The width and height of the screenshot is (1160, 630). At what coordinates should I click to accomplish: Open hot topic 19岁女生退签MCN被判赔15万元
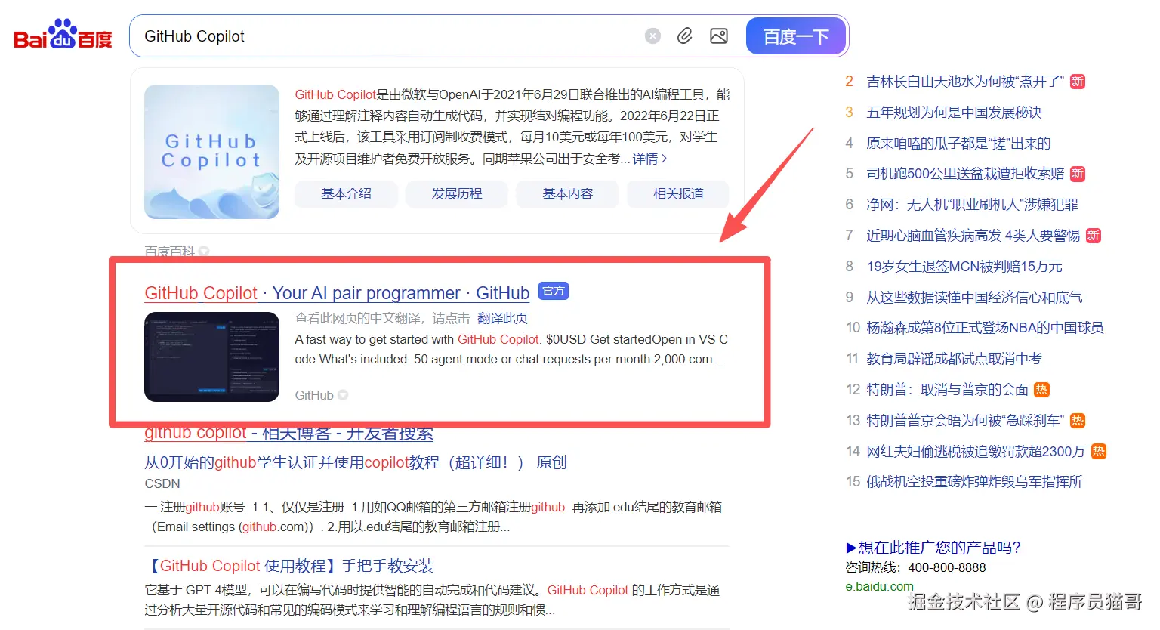[x=964, y=267]
